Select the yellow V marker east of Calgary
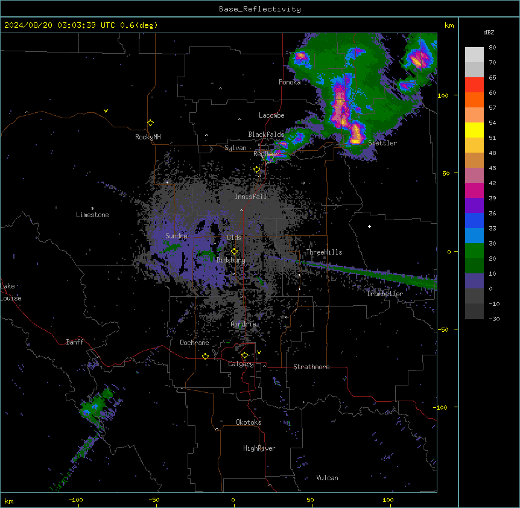520x508 pixels. coord(259,352)
